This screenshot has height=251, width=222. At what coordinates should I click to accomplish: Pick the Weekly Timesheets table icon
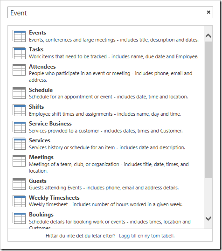click(19, 201)
